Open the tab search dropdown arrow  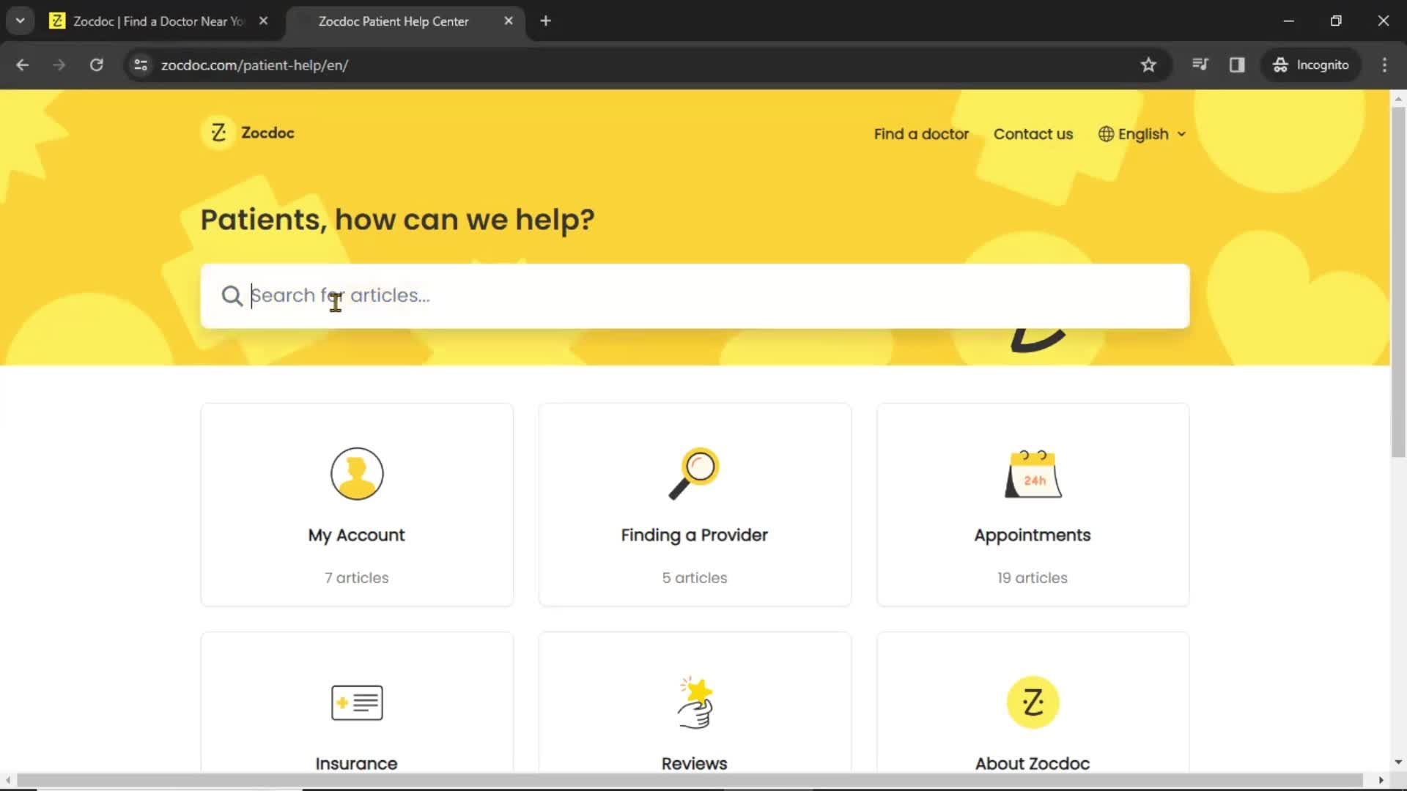21,21
